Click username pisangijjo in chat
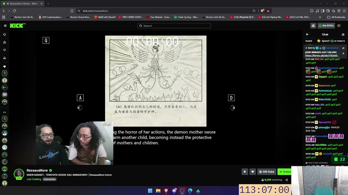Screen dimensions: 348x195 pyautogui.click(x=324, y=128)
